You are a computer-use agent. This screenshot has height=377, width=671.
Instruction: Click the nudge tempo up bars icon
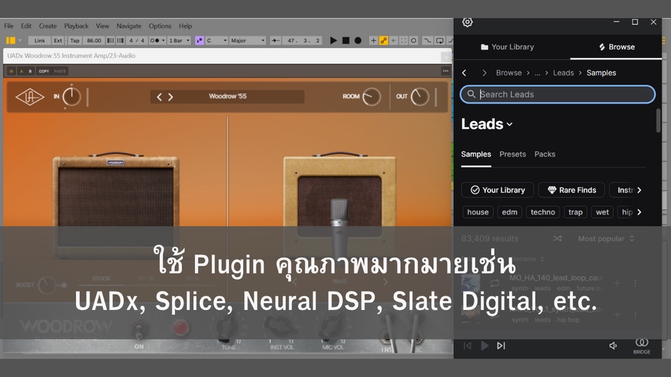click(x=120, y=40)
